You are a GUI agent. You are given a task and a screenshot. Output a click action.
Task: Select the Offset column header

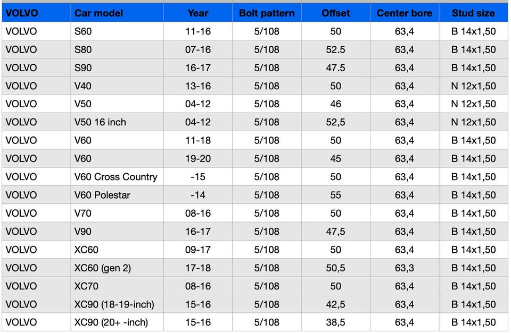[335, 13]
